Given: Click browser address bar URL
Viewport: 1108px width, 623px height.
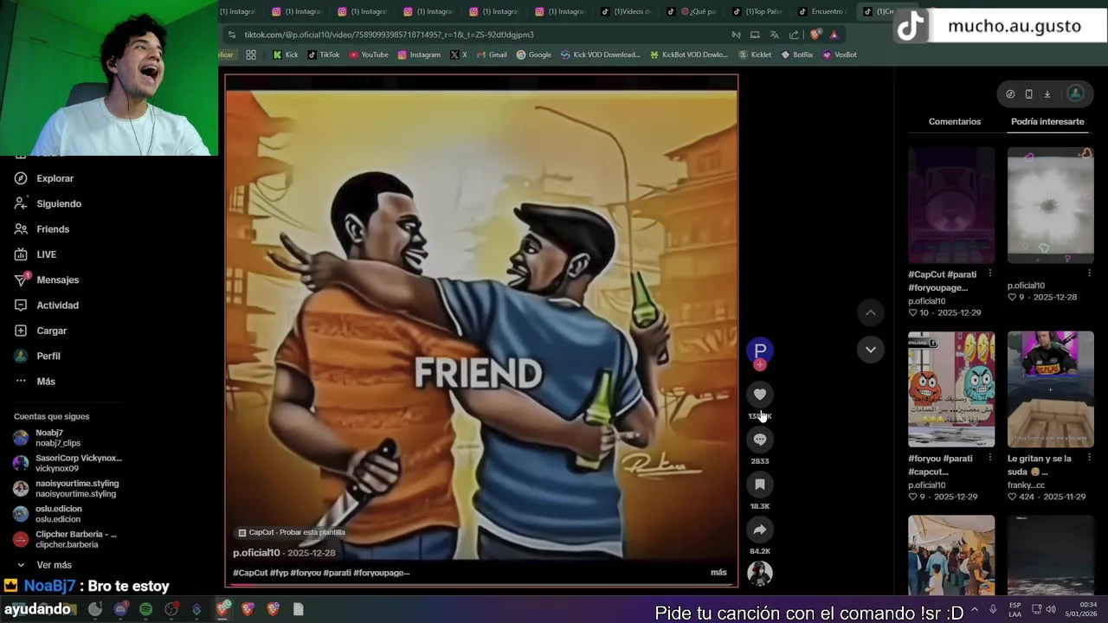Looking at the screenshot, I should click(x=389, y=35).
